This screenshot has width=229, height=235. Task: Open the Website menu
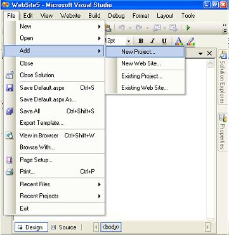pos(70,16)
